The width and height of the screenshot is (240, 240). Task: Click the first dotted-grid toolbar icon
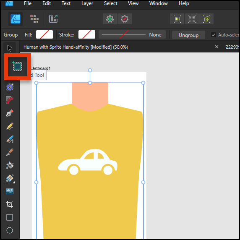coord(177,19)
